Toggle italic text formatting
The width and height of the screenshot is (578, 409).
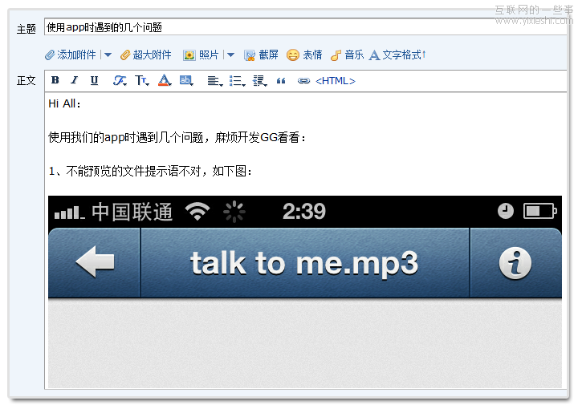click(74, 81)
